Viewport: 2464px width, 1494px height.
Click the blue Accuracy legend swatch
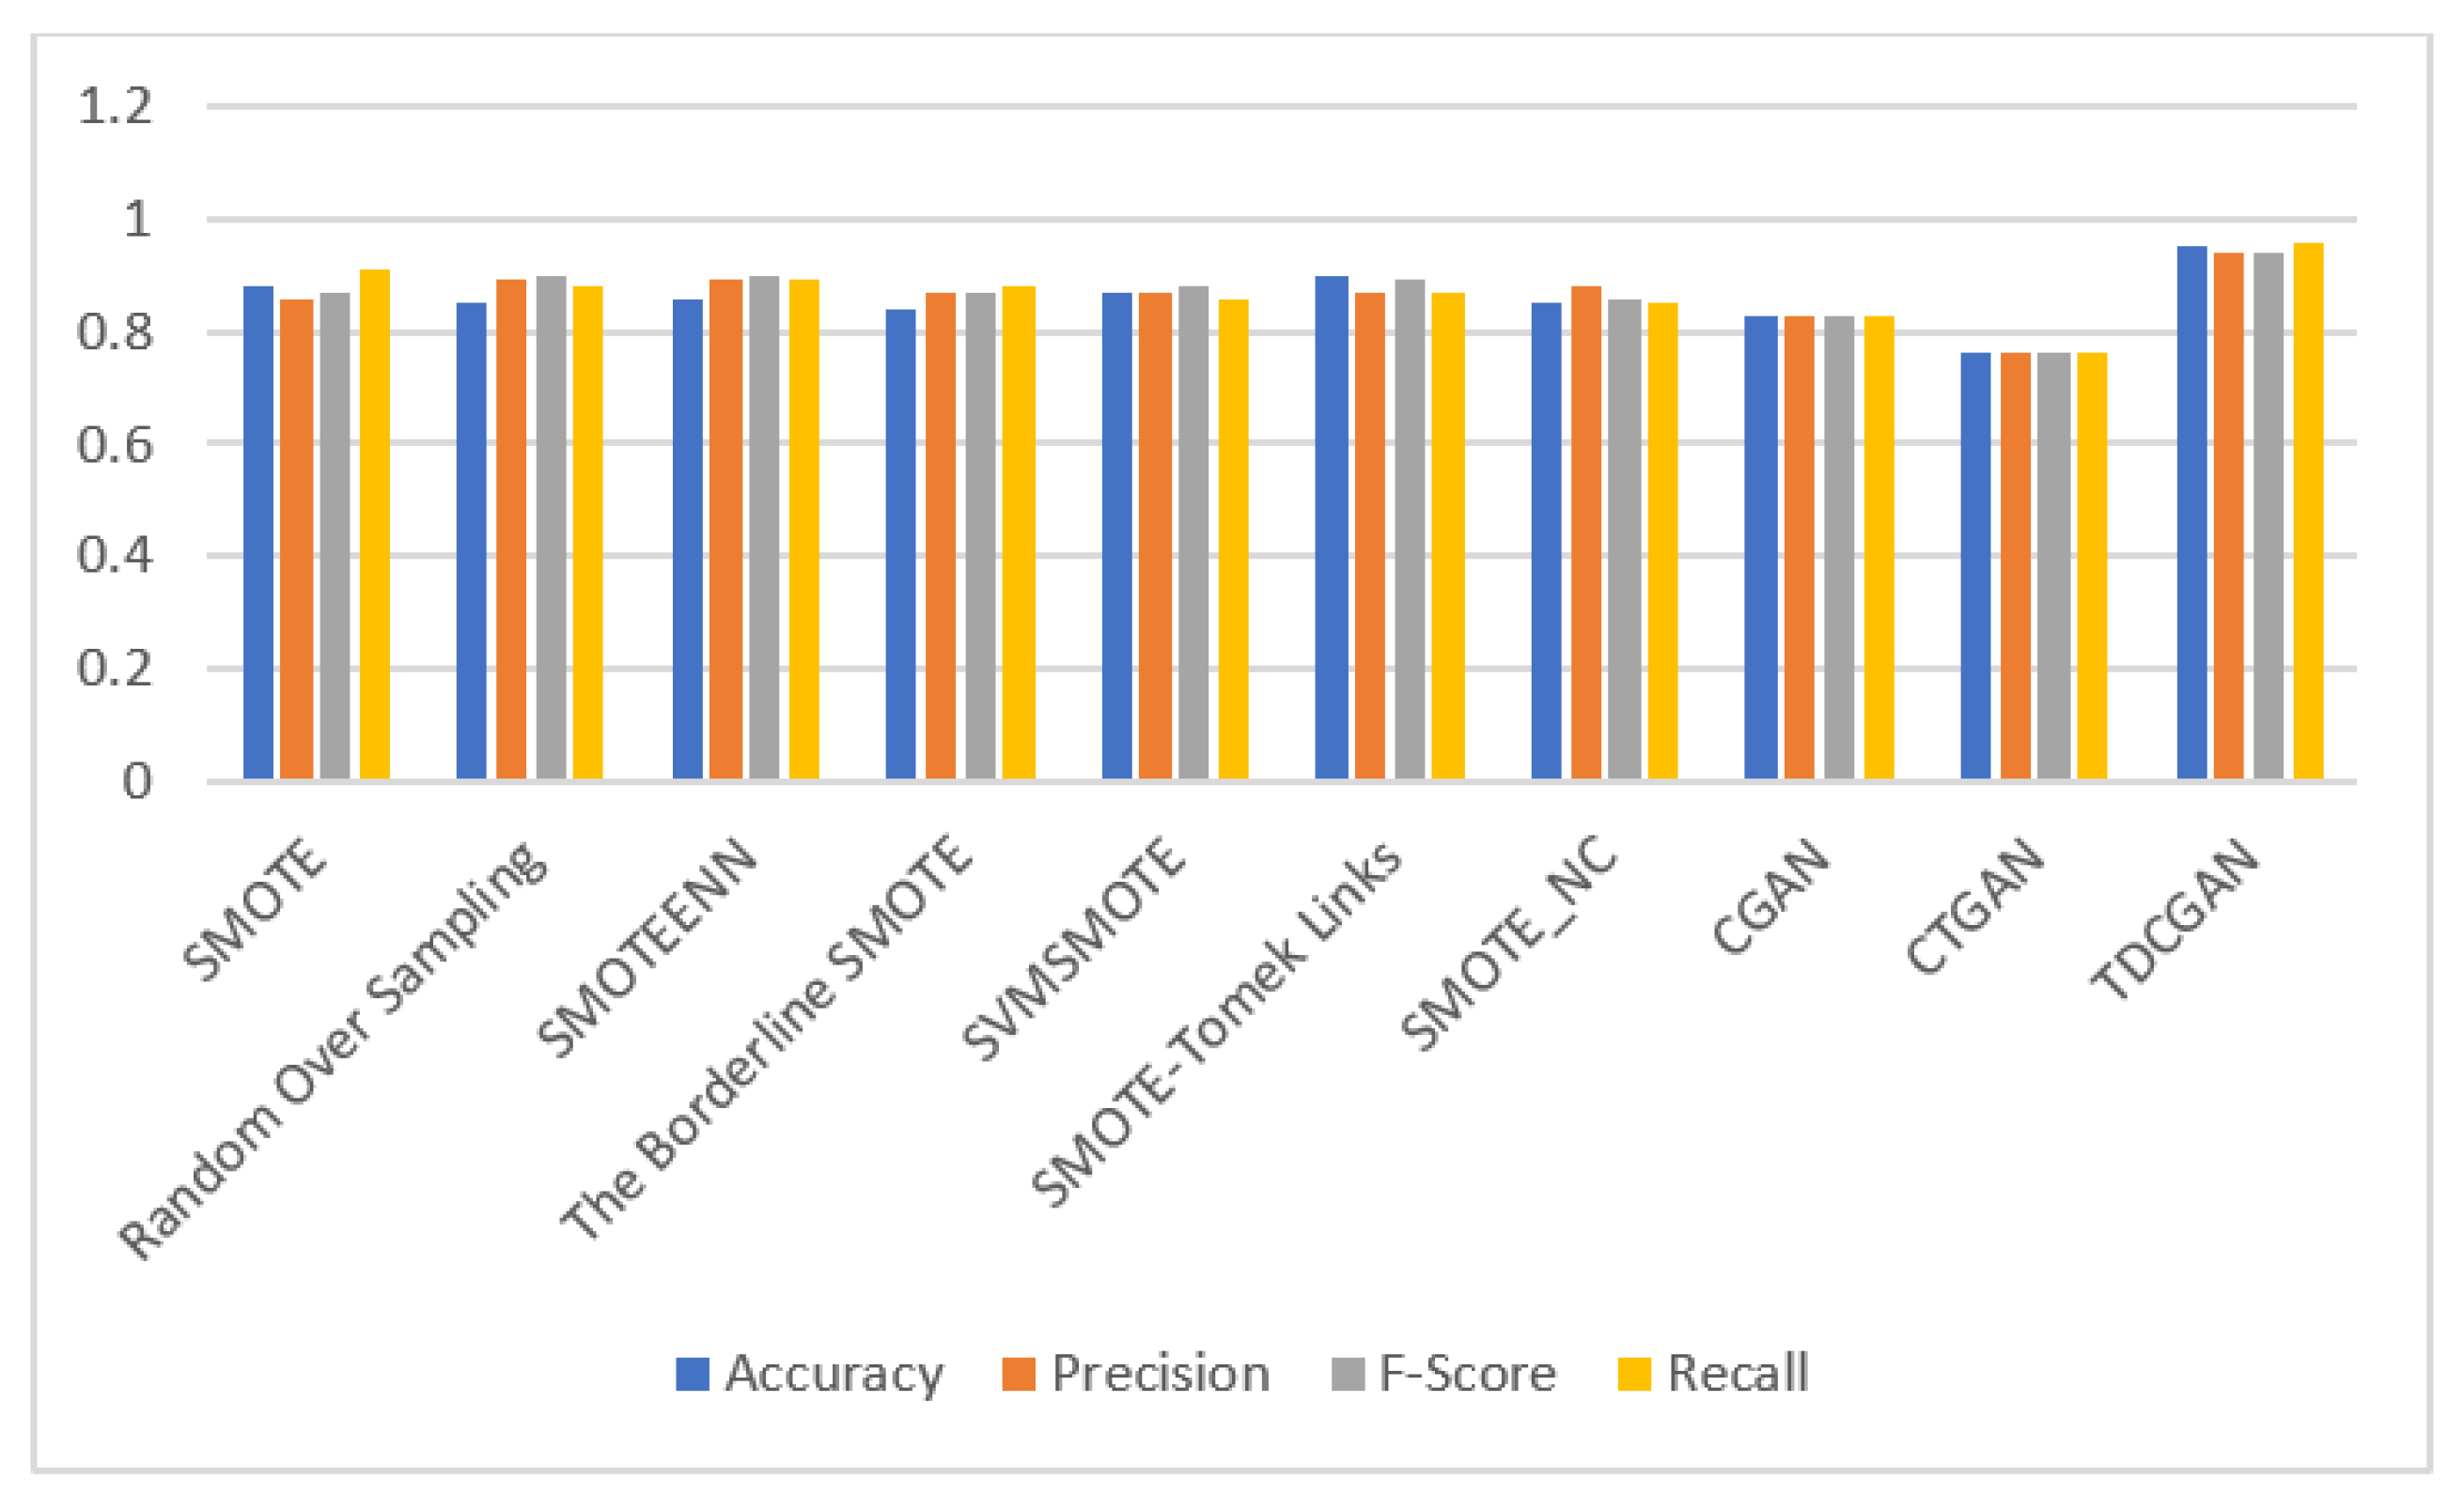coord(692,1374)
